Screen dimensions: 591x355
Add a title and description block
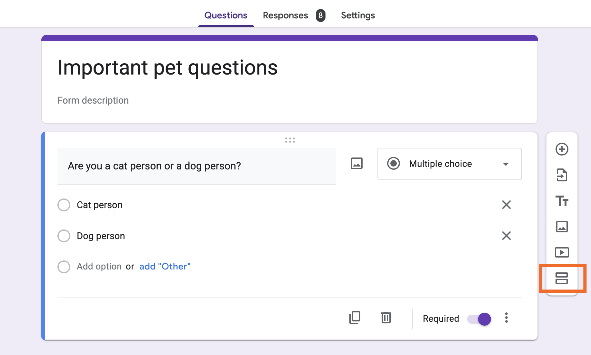[x=562, y=201]
